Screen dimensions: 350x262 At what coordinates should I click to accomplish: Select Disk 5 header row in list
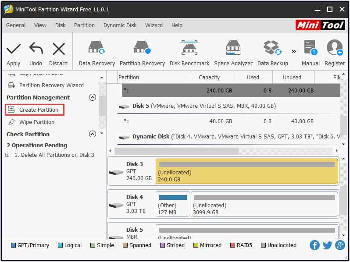click(x=229, y=106)
